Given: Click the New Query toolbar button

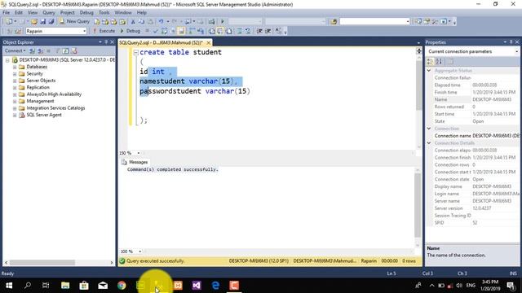Looking at the screenshot, I should point(74,21).
